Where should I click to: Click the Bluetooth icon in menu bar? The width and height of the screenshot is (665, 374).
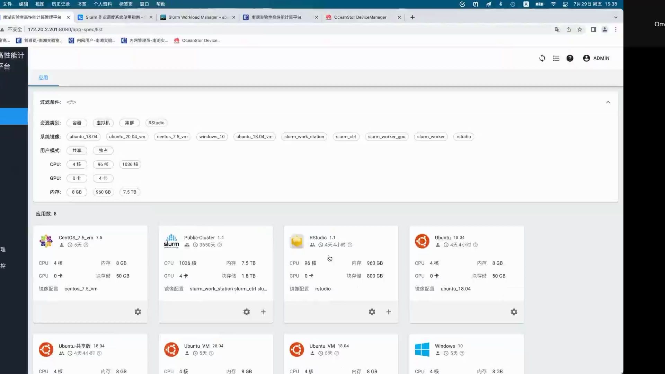(500, 4)
